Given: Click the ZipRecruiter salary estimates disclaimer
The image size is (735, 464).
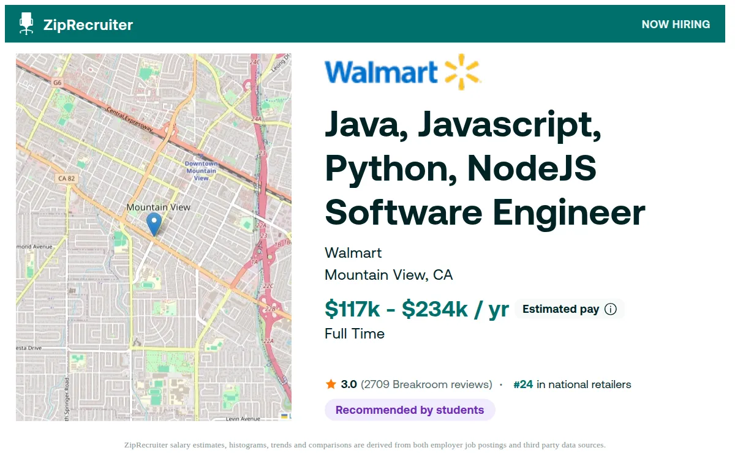Looking at the screenshot, I should [x=364, y=445].
